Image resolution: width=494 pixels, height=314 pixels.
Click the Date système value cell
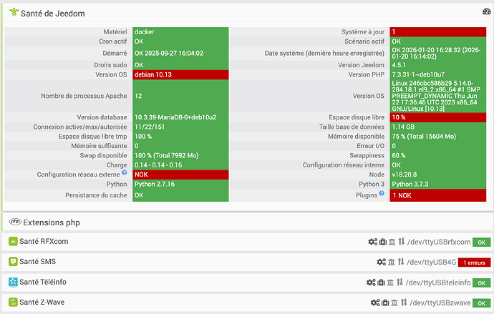click(438, 53)
